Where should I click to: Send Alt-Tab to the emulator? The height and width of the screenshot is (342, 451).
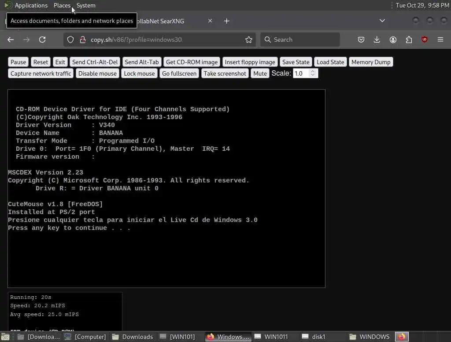click(141, 62)
